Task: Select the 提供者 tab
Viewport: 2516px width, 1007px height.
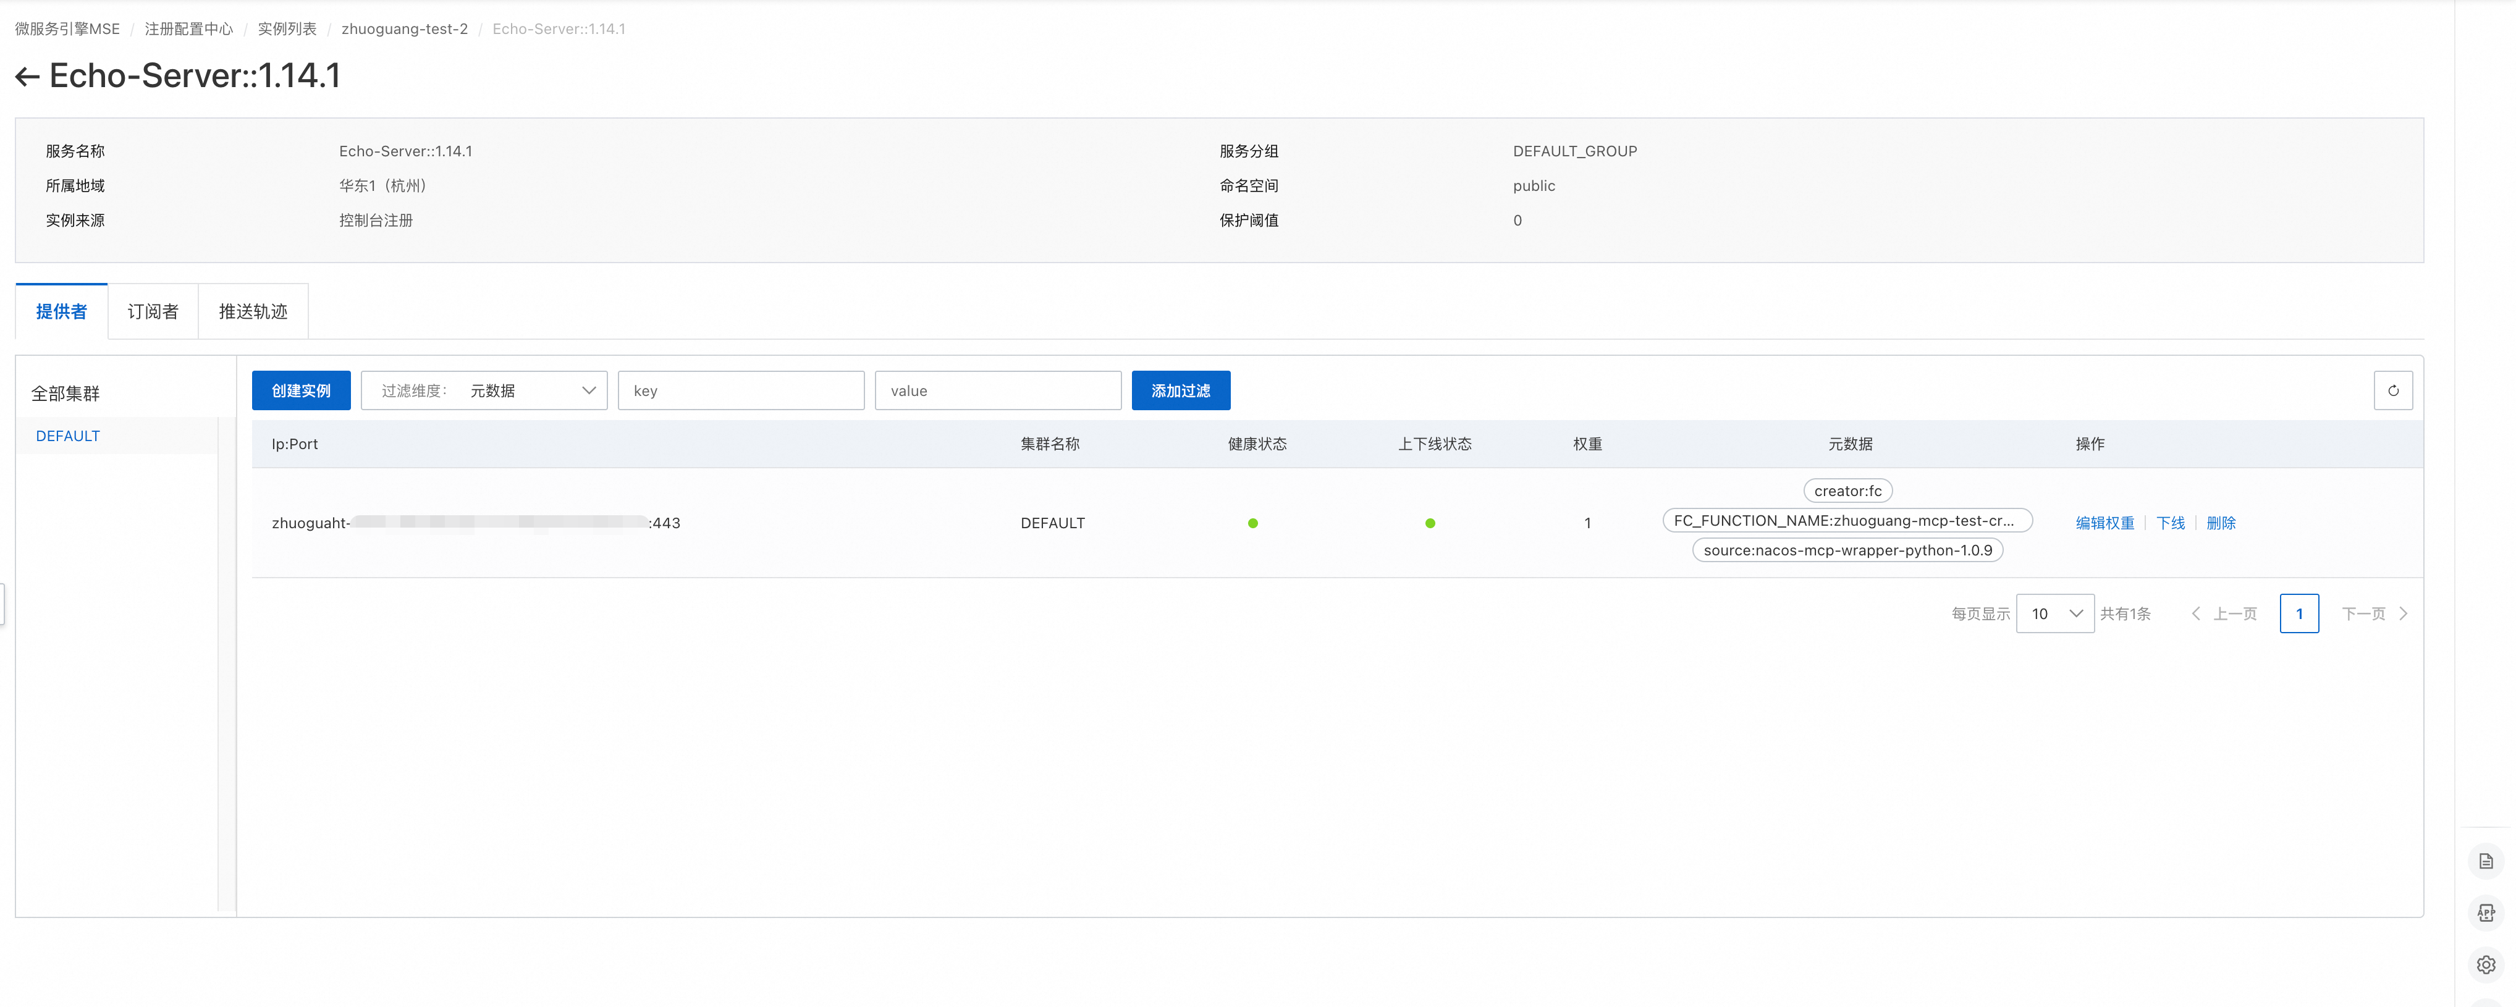Action: click(62, 311)
